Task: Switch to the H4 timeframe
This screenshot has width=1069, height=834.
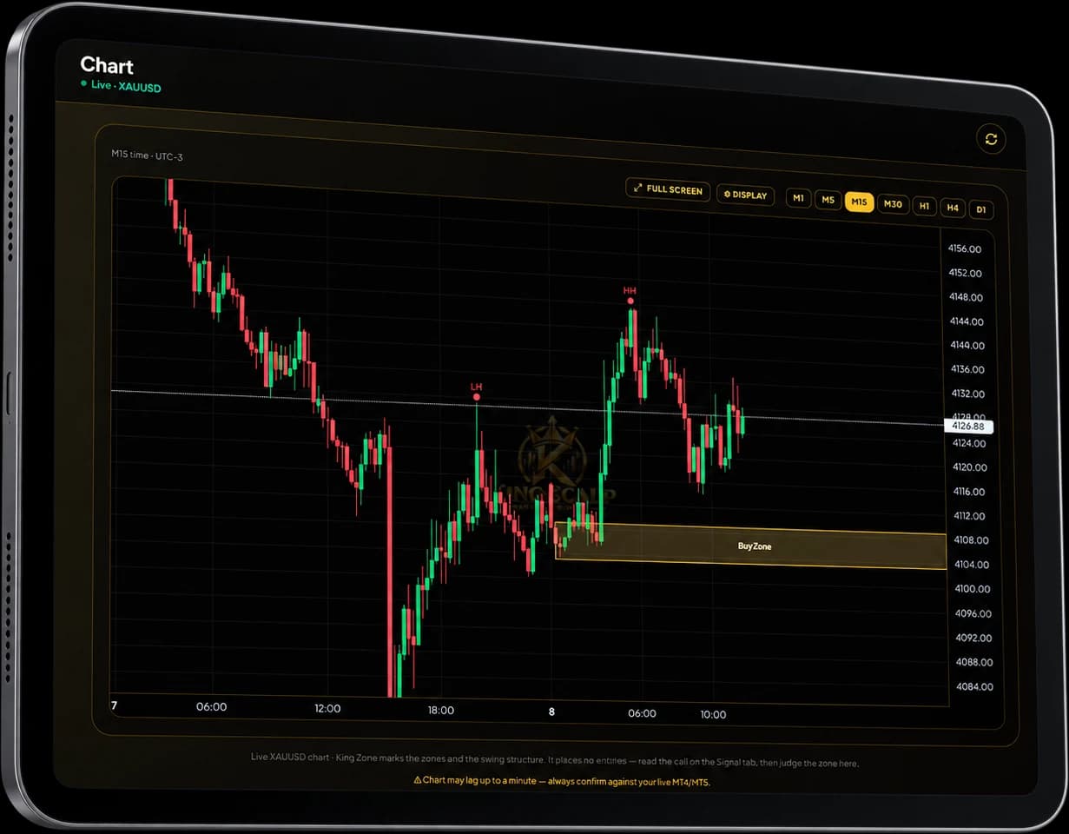Action: point(953,208)
